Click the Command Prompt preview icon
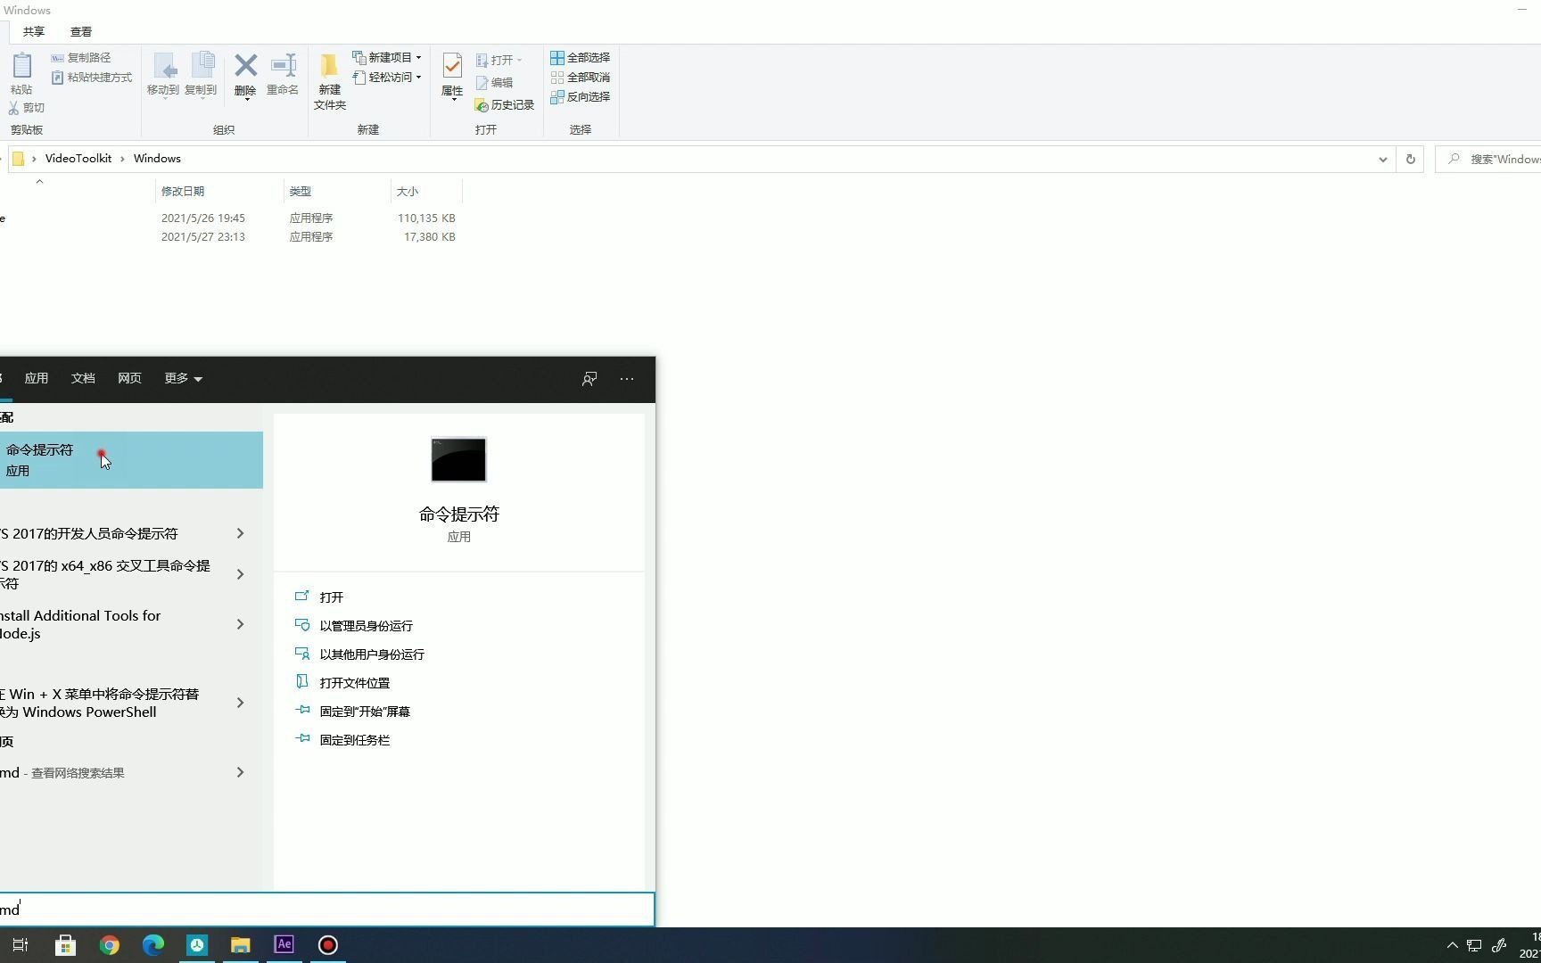Screen dimensions: 1541x963 [458, 459]
